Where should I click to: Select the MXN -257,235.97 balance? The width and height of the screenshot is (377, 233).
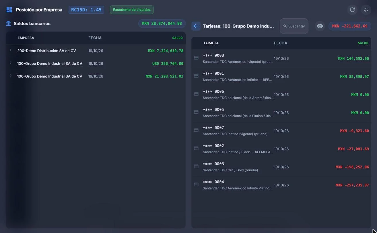352,185
